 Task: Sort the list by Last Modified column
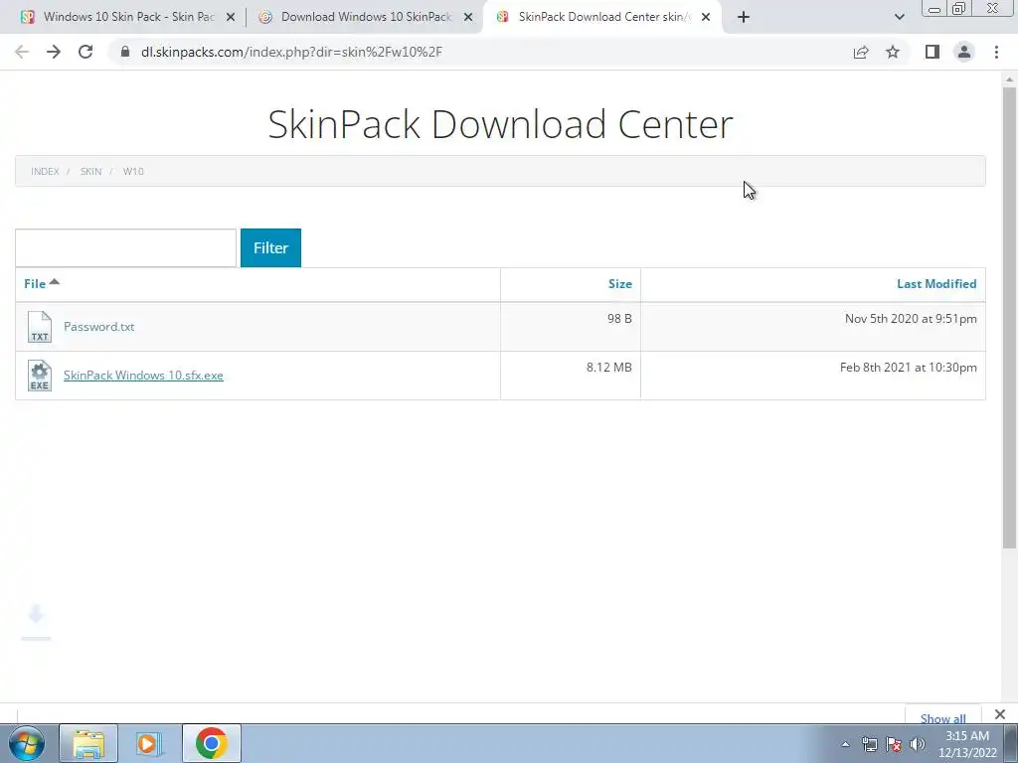936,283
